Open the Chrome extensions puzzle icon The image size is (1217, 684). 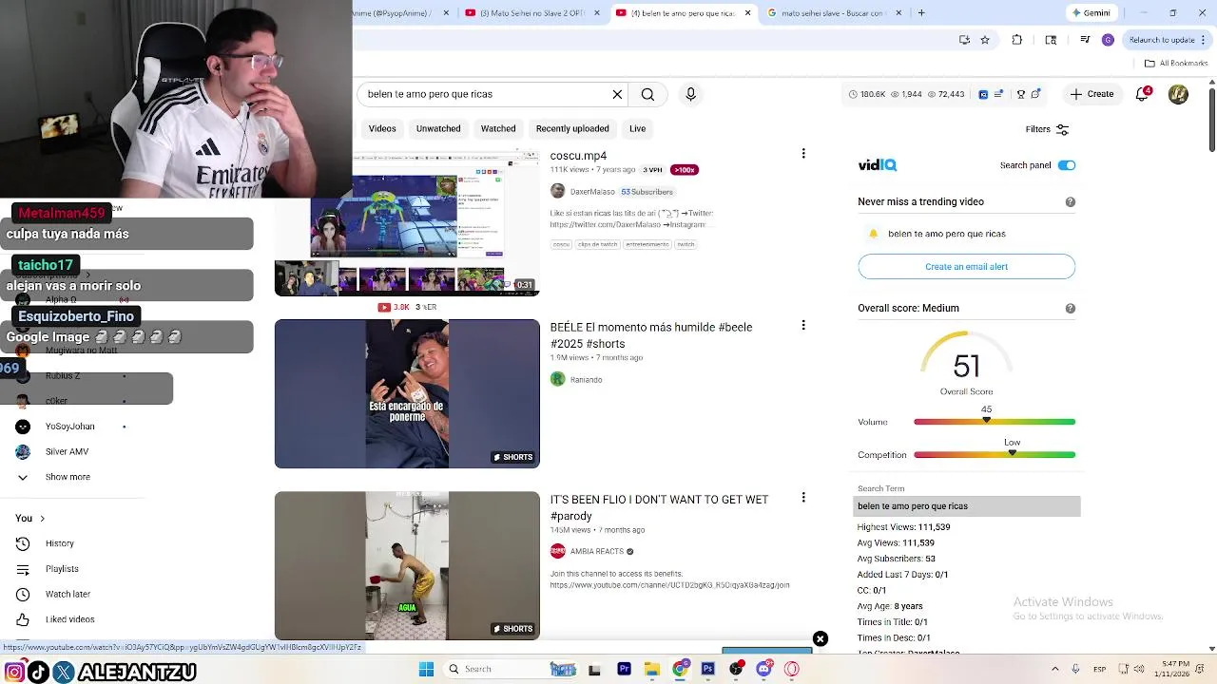(x=1017, y=40)
